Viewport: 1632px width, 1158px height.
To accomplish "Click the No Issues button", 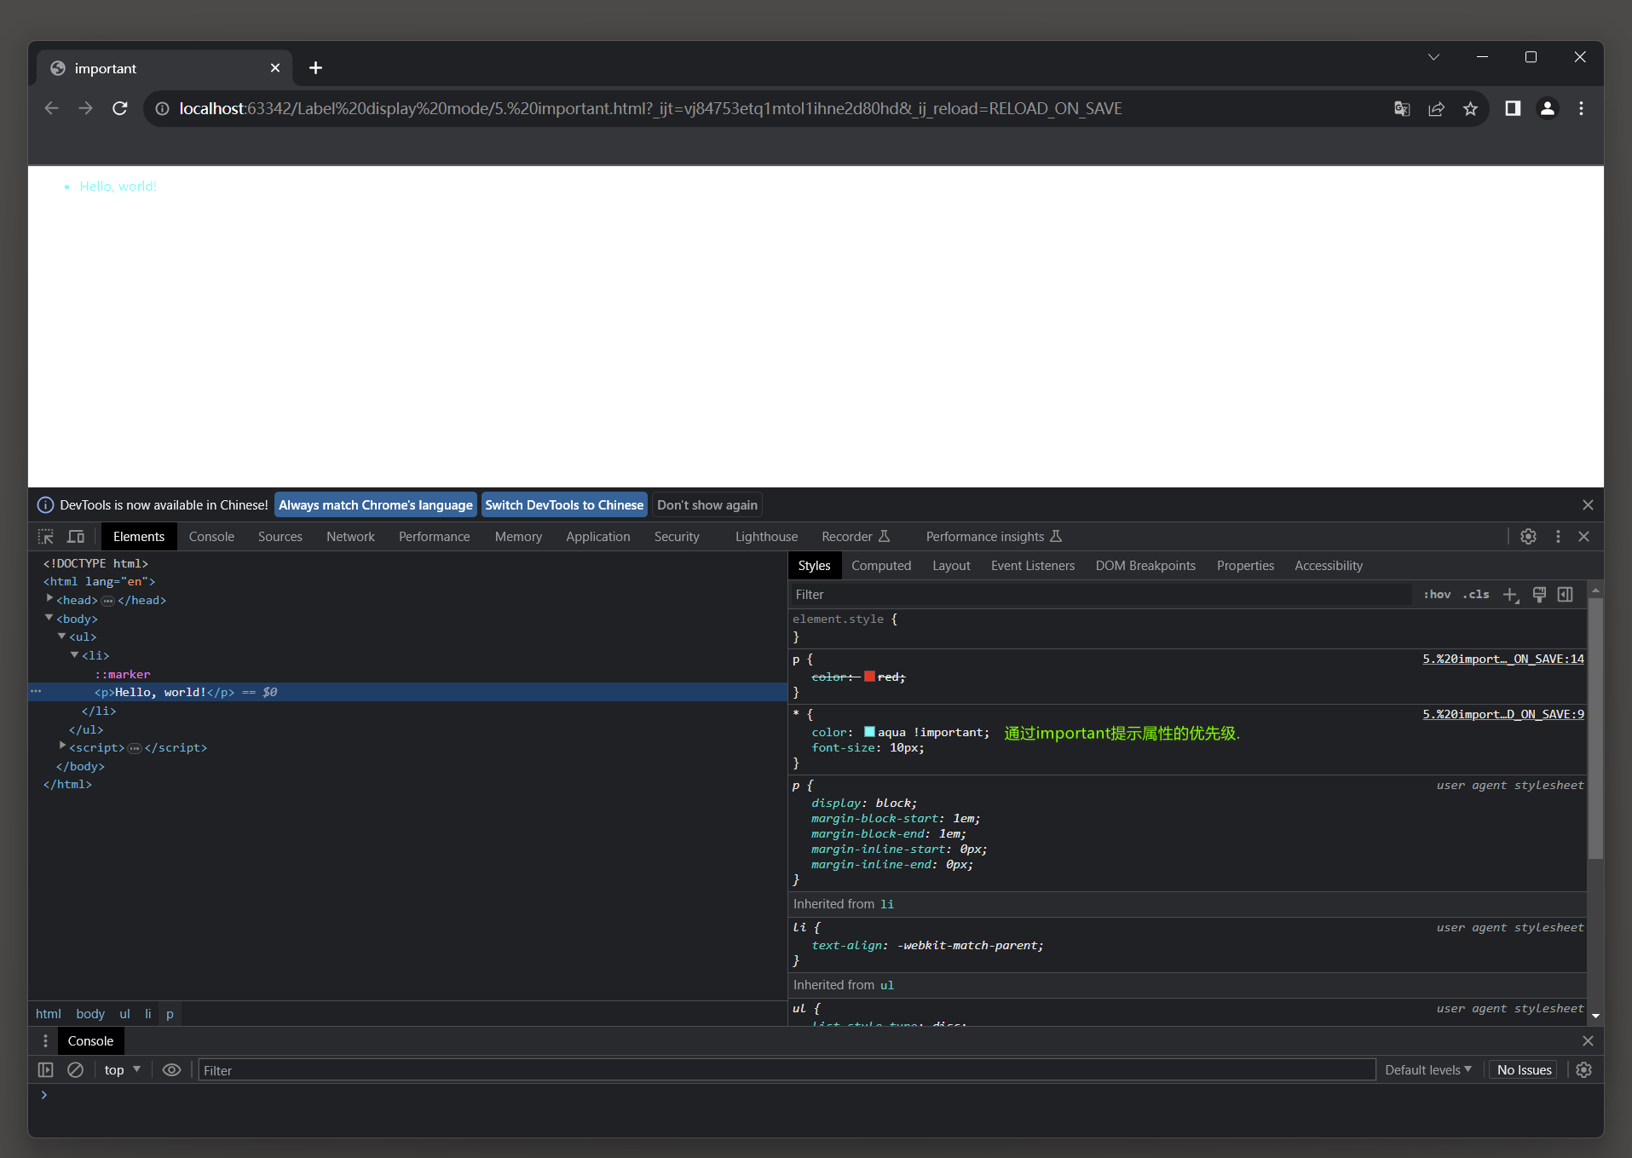I will pyautogui.click(x=1524, y=1070).
